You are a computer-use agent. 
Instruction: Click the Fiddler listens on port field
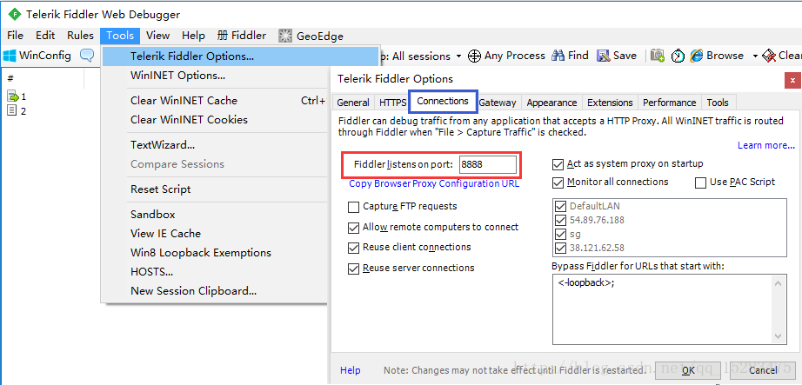tap(487, 164)
